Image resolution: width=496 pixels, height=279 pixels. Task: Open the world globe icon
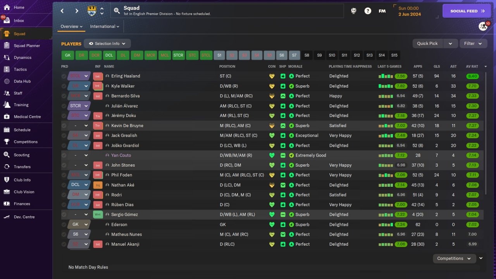353,11
